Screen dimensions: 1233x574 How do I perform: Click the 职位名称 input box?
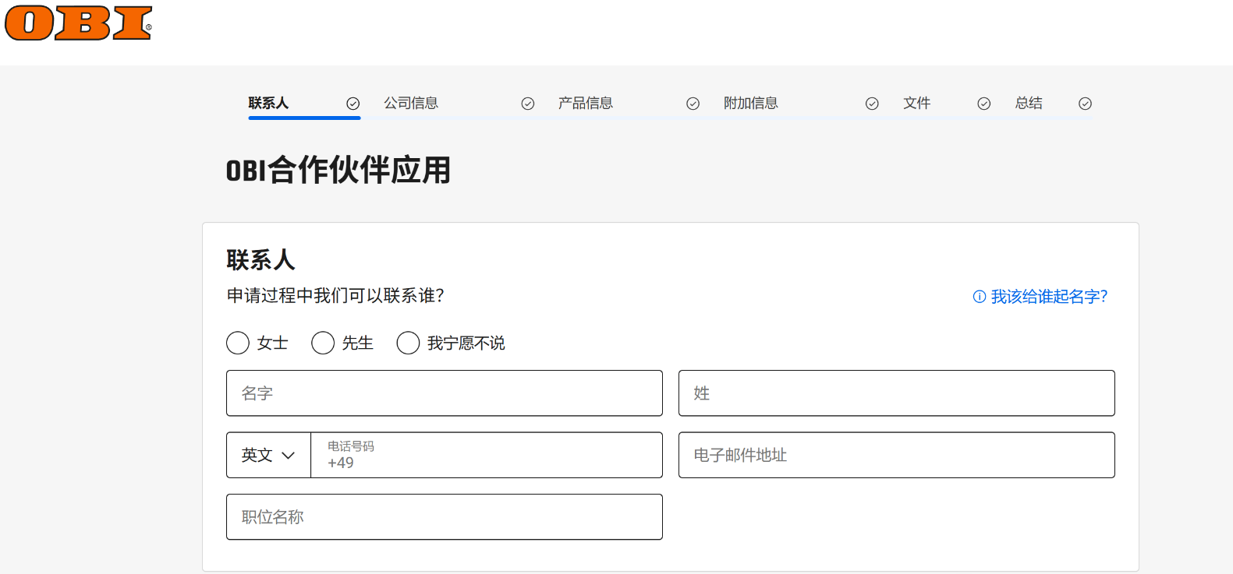444,517
